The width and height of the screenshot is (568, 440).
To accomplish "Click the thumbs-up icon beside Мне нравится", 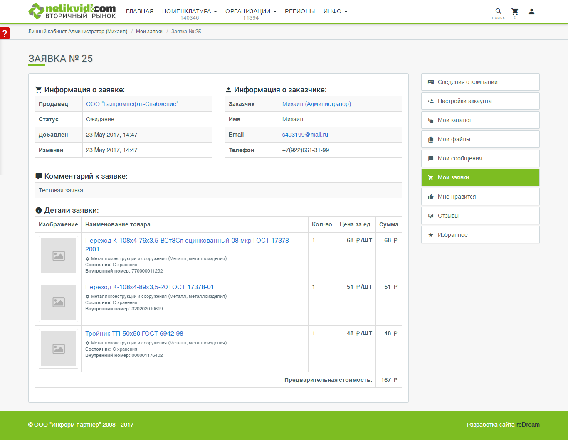I will tap(431, 197).
